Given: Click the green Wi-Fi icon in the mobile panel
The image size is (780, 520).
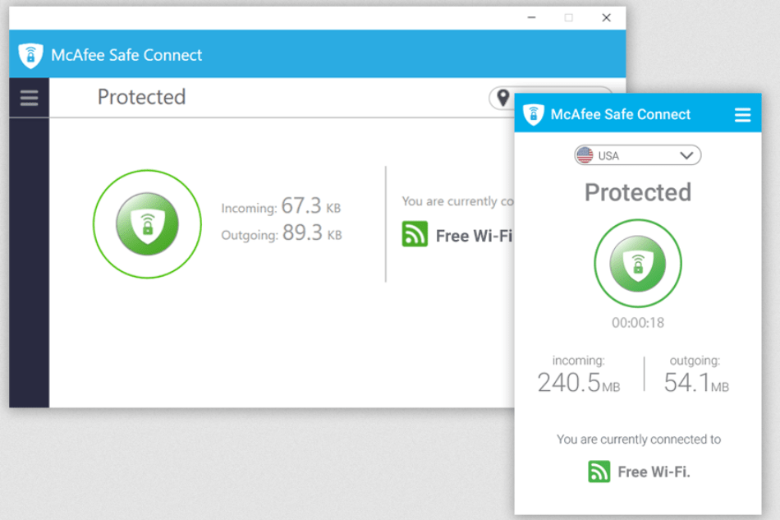Looking at the screenshot, I should (599, 472).
